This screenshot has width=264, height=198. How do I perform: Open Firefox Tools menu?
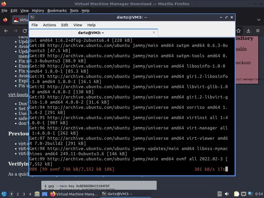click(x=74, y=11)
